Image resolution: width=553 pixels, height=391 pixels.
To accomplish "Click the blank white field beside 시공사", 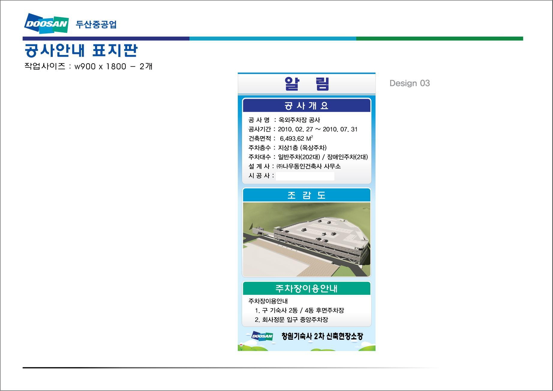I will [305, 176].
